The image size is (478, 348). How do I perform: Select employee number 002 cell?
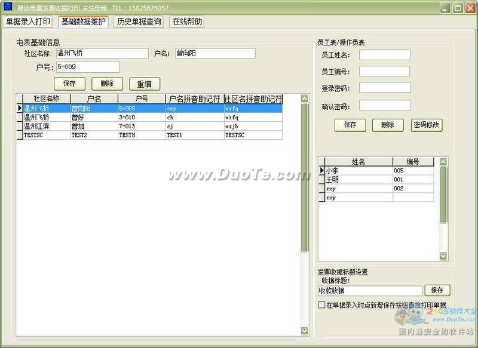[x=413, y=189]
